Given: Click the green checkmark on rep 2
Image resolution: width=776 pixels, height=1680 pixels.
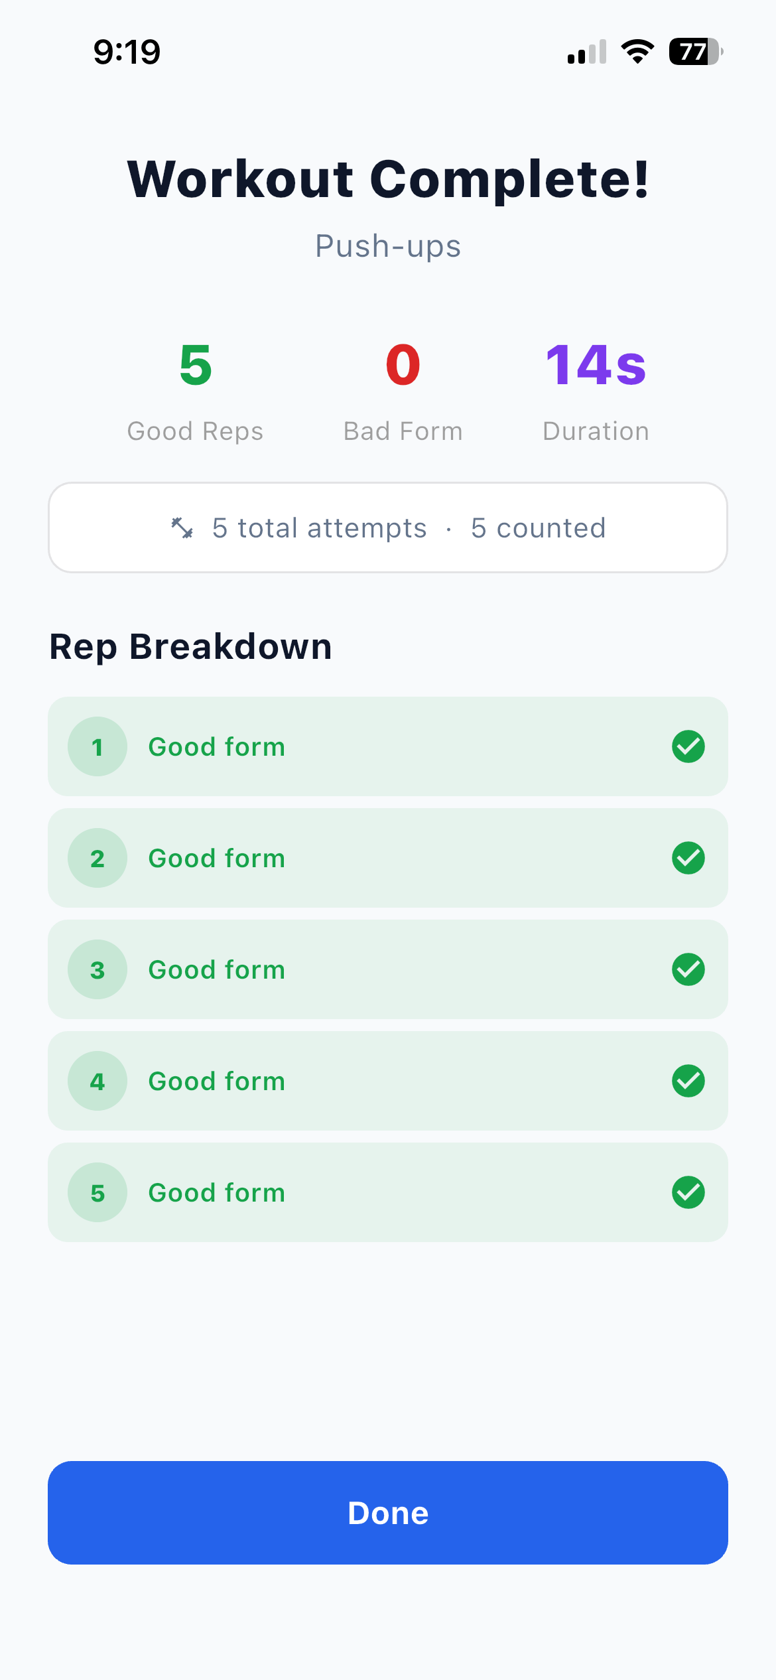Looking at the screenshot, I should click(688, 858).
